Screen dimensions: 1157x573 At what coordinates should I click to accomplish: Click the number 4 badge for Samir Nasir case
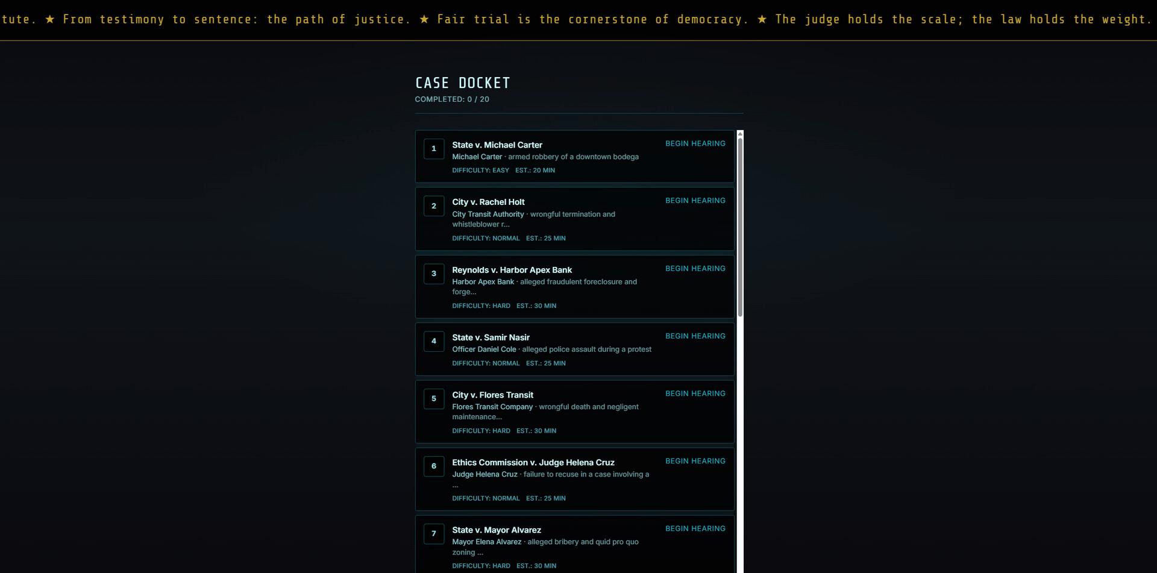434,341
